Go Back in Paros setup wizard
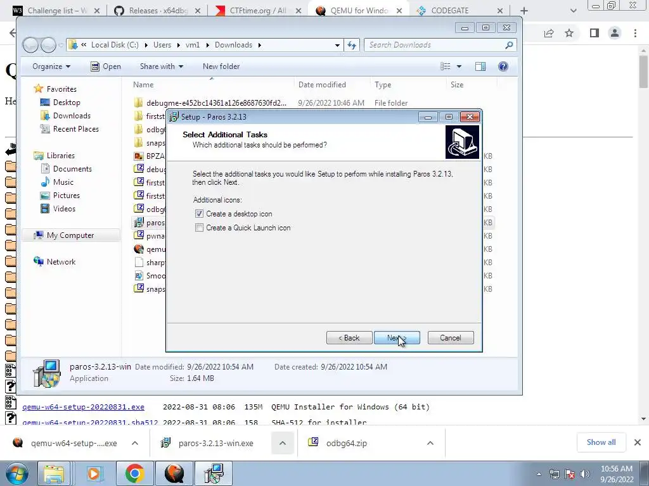This screenshot has width=649, height=486. (349, 338)
